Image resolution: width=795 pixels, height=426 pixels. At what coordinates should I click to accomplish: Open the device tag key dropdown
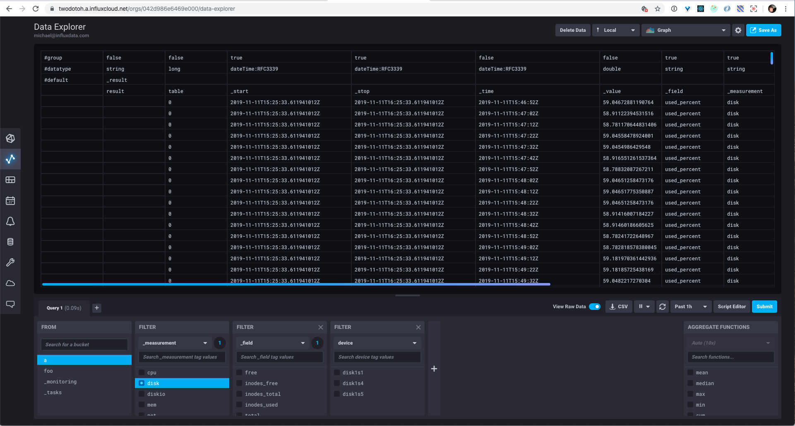click(x=377, y=343)
